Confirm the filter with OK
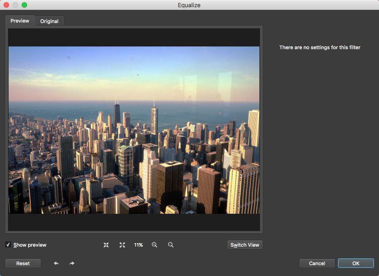The image size is (379, 276). [x=356, y=263]
